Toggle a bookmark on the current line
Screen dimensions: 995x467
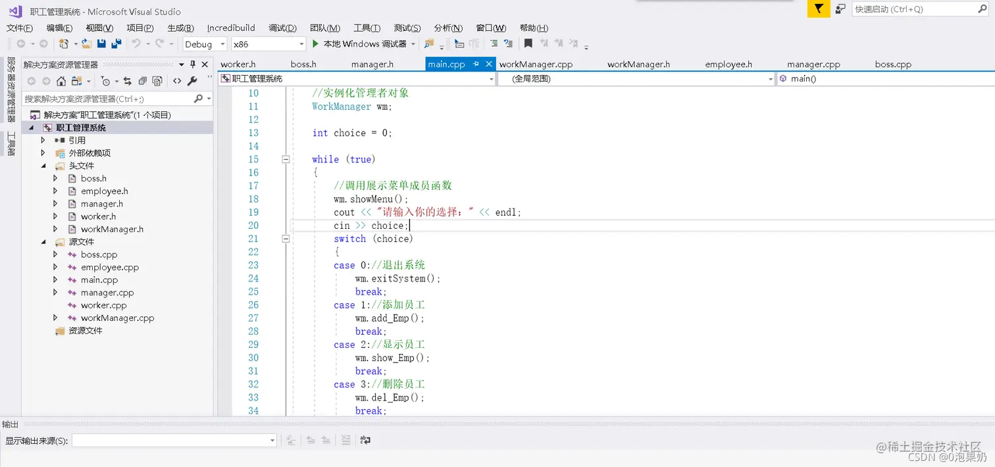528,43
